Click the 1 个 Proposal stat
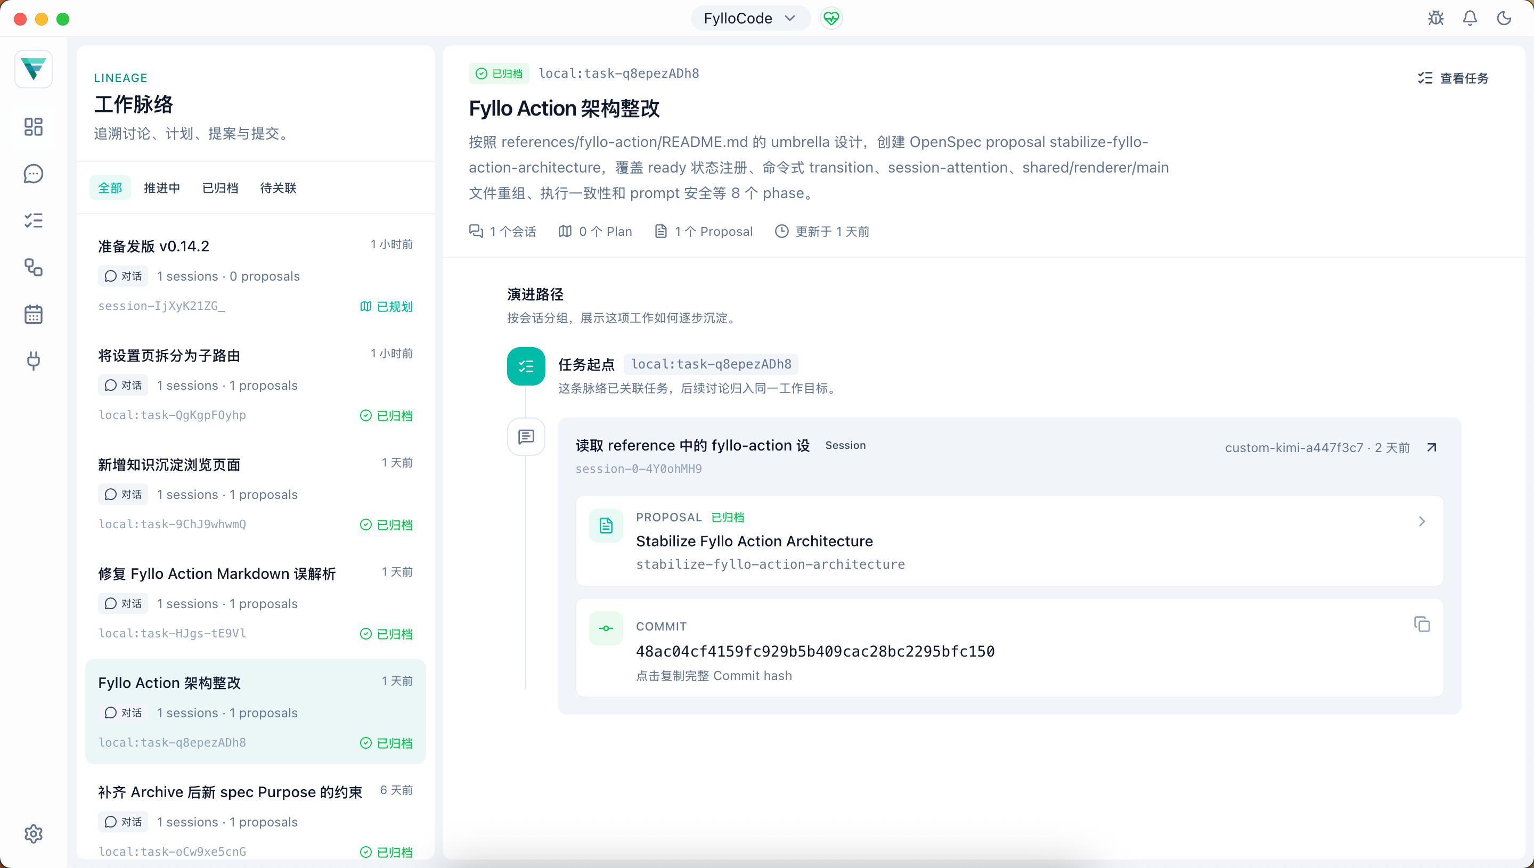The width and height of the screenshot is (1534, 868). point(704,231)
